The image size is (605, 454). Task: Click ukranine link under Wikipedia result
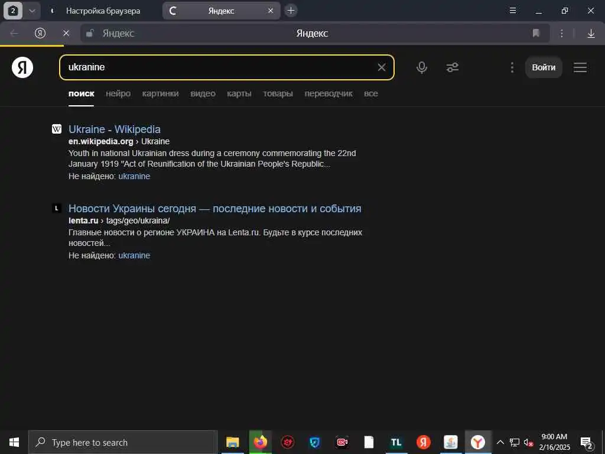coord(134,176)
